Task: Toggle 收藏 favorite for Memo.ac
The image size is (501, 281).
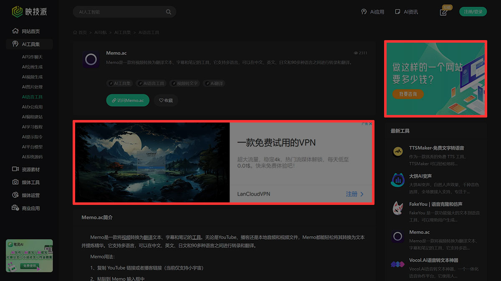Action: tap(166, 100)
